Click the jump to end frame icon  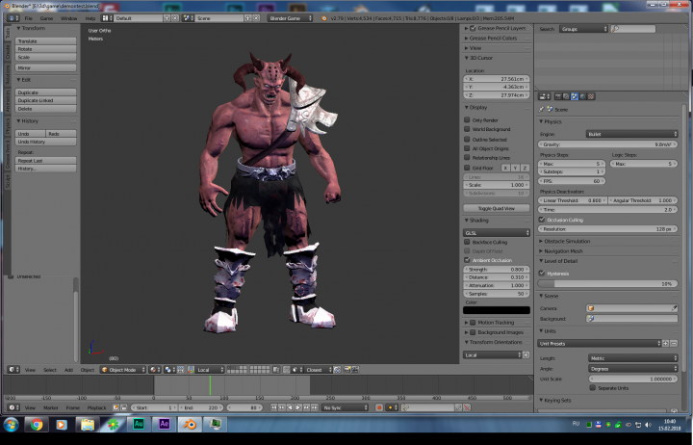tap(314, 407)
